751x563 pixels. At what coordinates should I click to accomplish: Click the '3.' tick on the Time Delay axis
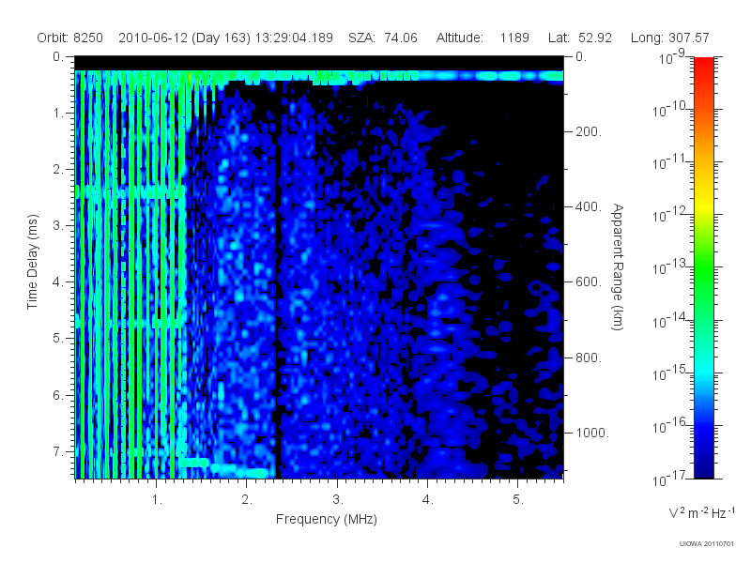(x=58, y=225)
